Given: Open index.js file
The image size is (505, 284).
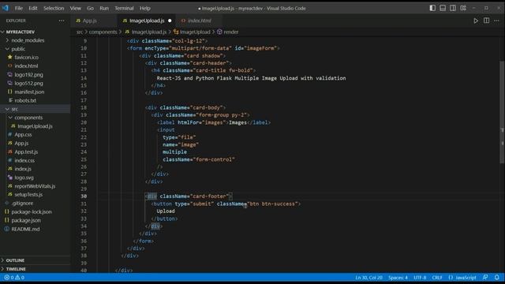Looking at the screenshot, I should click(x=35, y=169).
